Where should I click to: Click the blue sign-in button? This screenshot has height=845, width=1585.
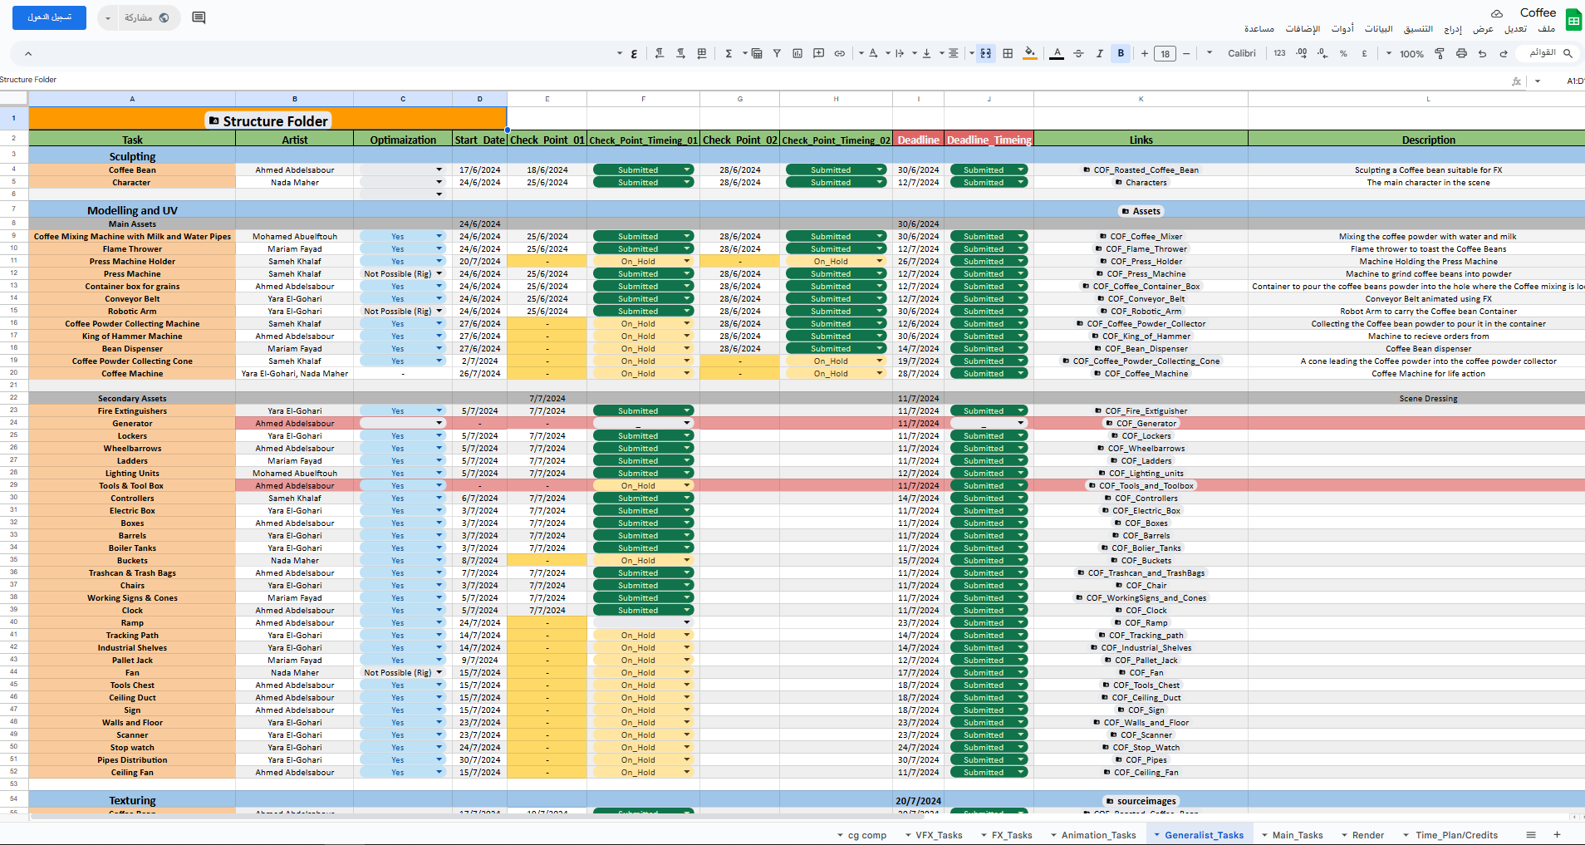(x=49, y=17)
